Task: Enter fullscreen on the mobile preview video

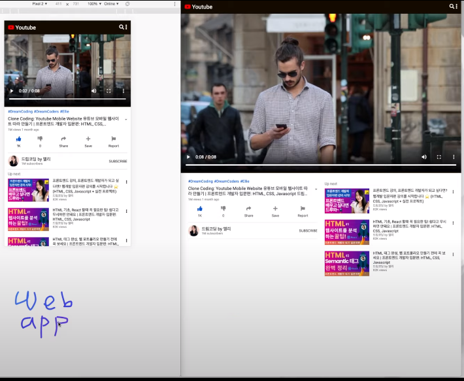Action: (108, 91)
